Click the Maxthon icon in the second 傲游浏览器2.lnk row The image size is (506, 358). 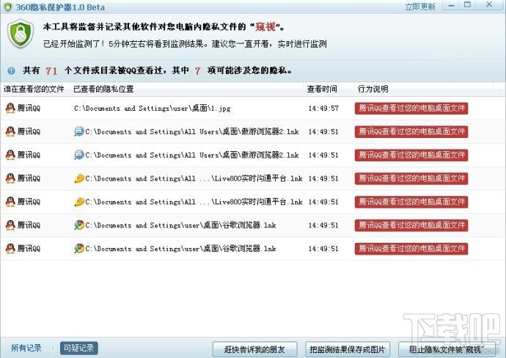(x=79, y=155)
